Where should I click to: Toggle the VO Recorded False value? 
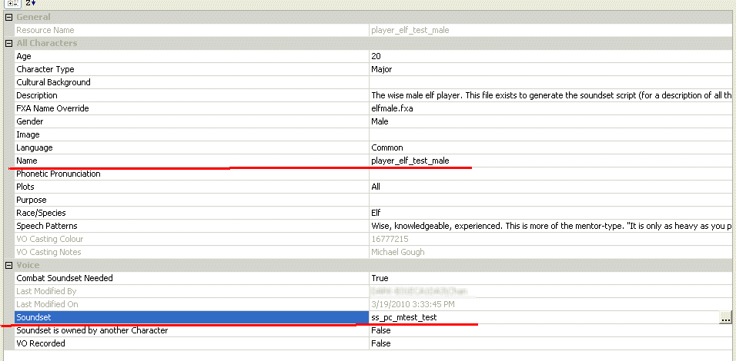380,343
